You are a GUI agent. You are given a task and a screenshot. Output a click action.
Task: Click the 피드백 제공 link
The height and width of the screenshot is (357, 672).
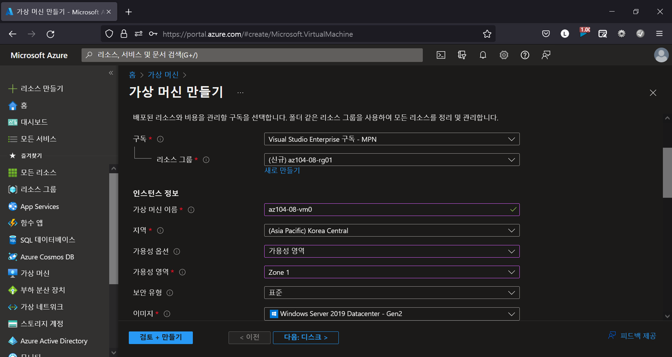[632, 336]
